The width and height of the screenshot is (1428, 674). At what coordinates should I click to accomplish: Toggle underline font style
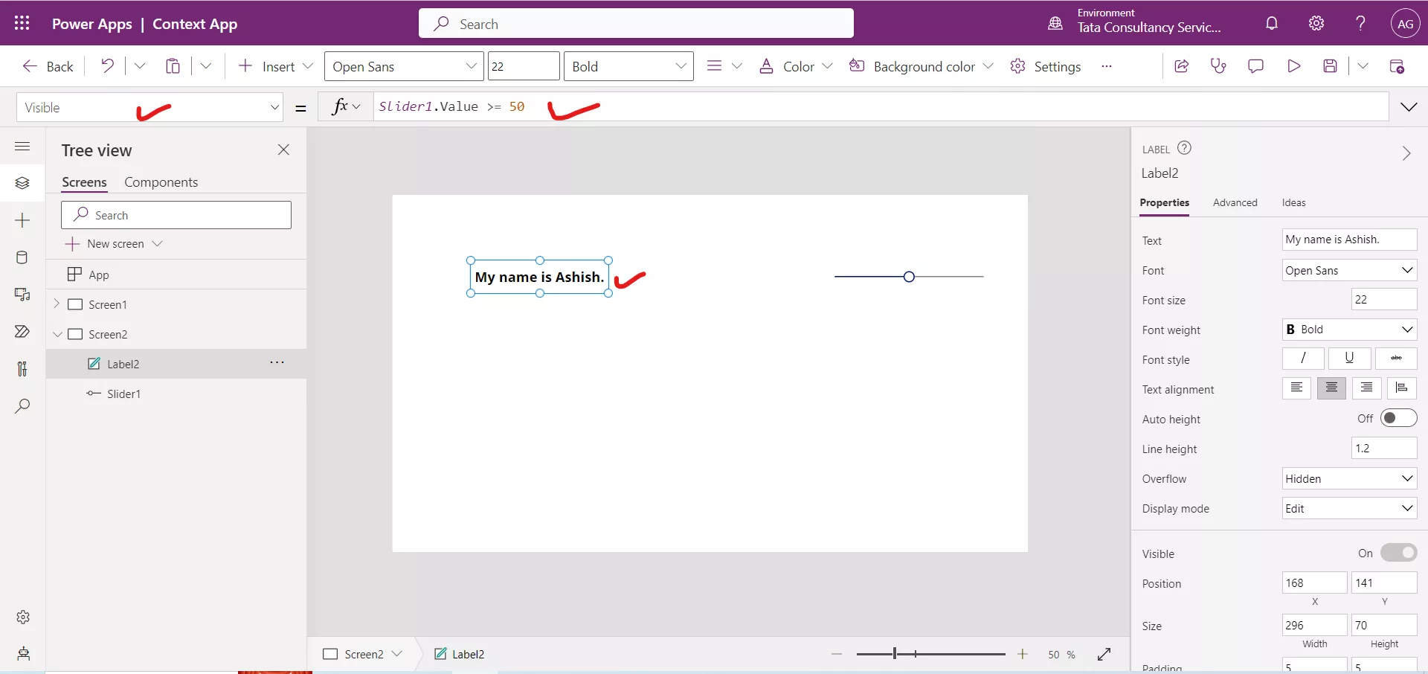tap(1349, 359)
